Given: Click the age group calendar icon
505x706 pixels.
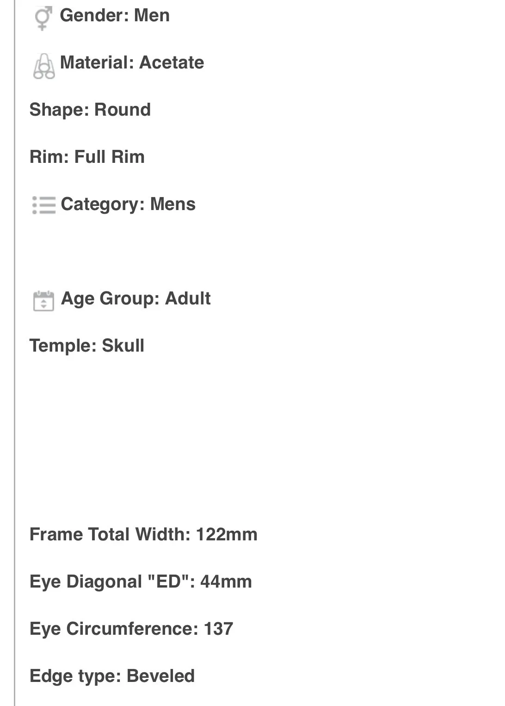Looking at the screenshot, I should pyautogui.click(x=43, y=301).
